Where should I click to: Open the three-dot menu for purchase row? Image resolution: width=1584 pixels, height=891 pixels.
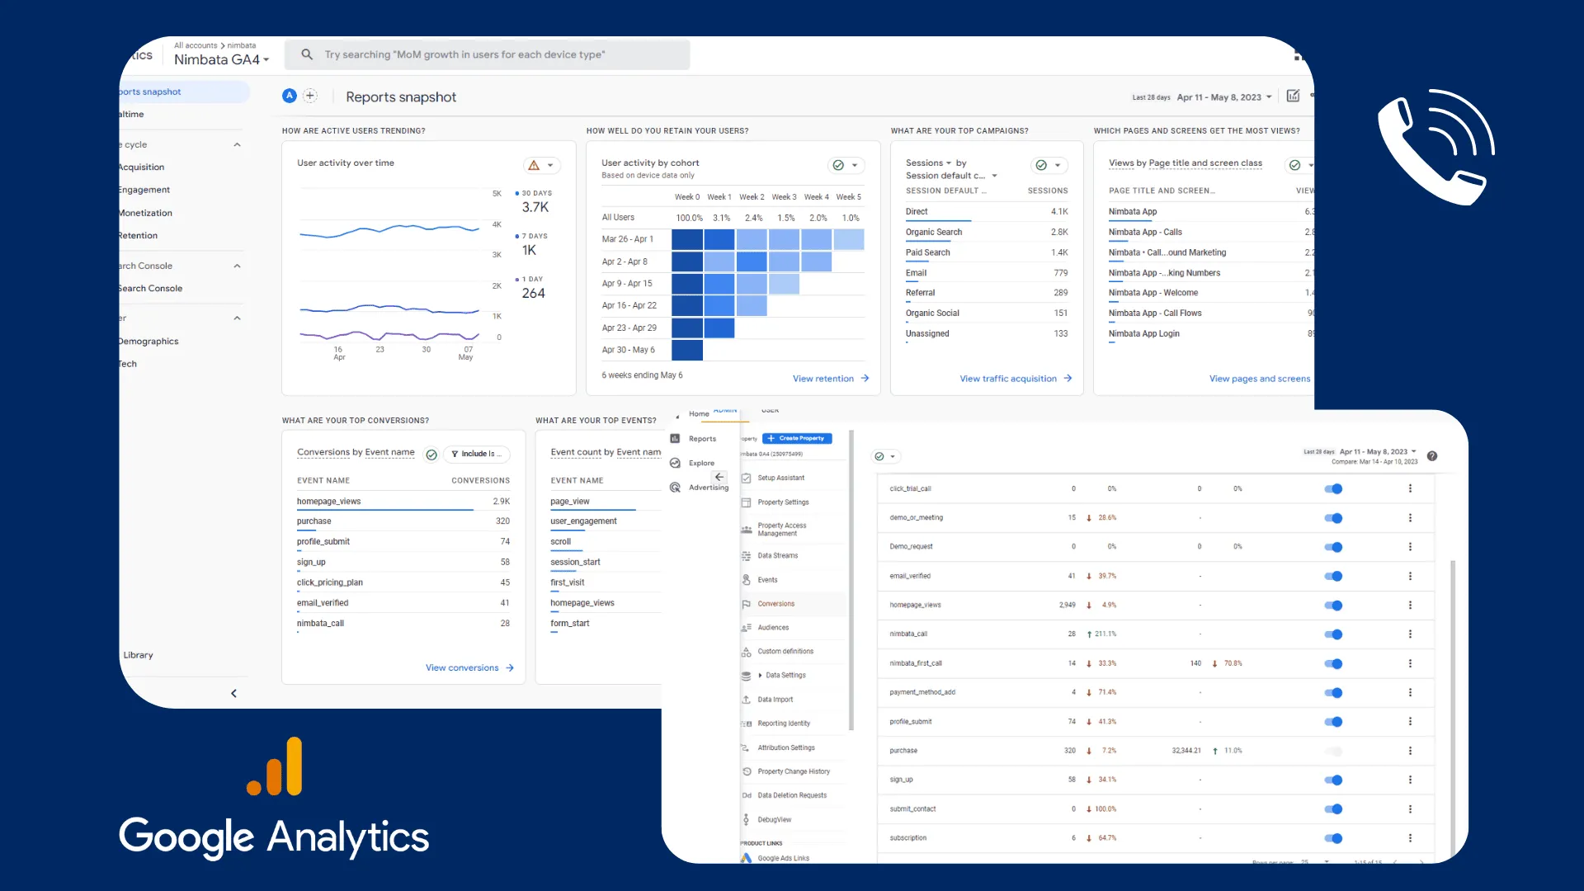tap(1410, 751)
